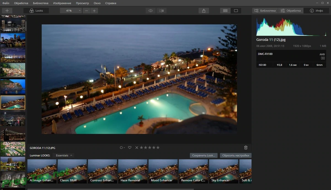Screen dimensions: 331x190
Task: Select the aerial green city thumbnail
Action: point(13,149)
